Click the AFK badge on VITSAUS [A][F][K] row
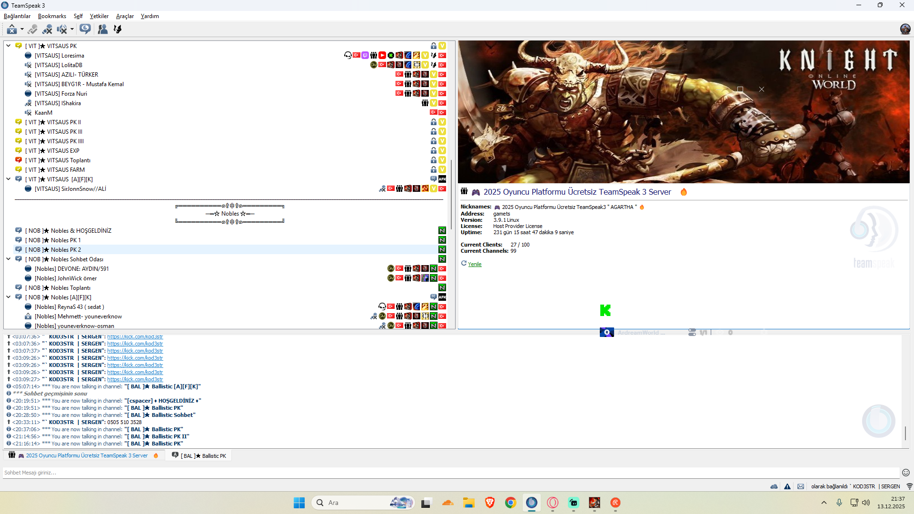 442,179
